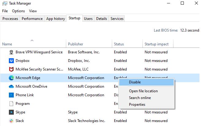The width and height of the screenshot is (201, 126).
Task: Click the Skype app icon
Action: [11, 112]
